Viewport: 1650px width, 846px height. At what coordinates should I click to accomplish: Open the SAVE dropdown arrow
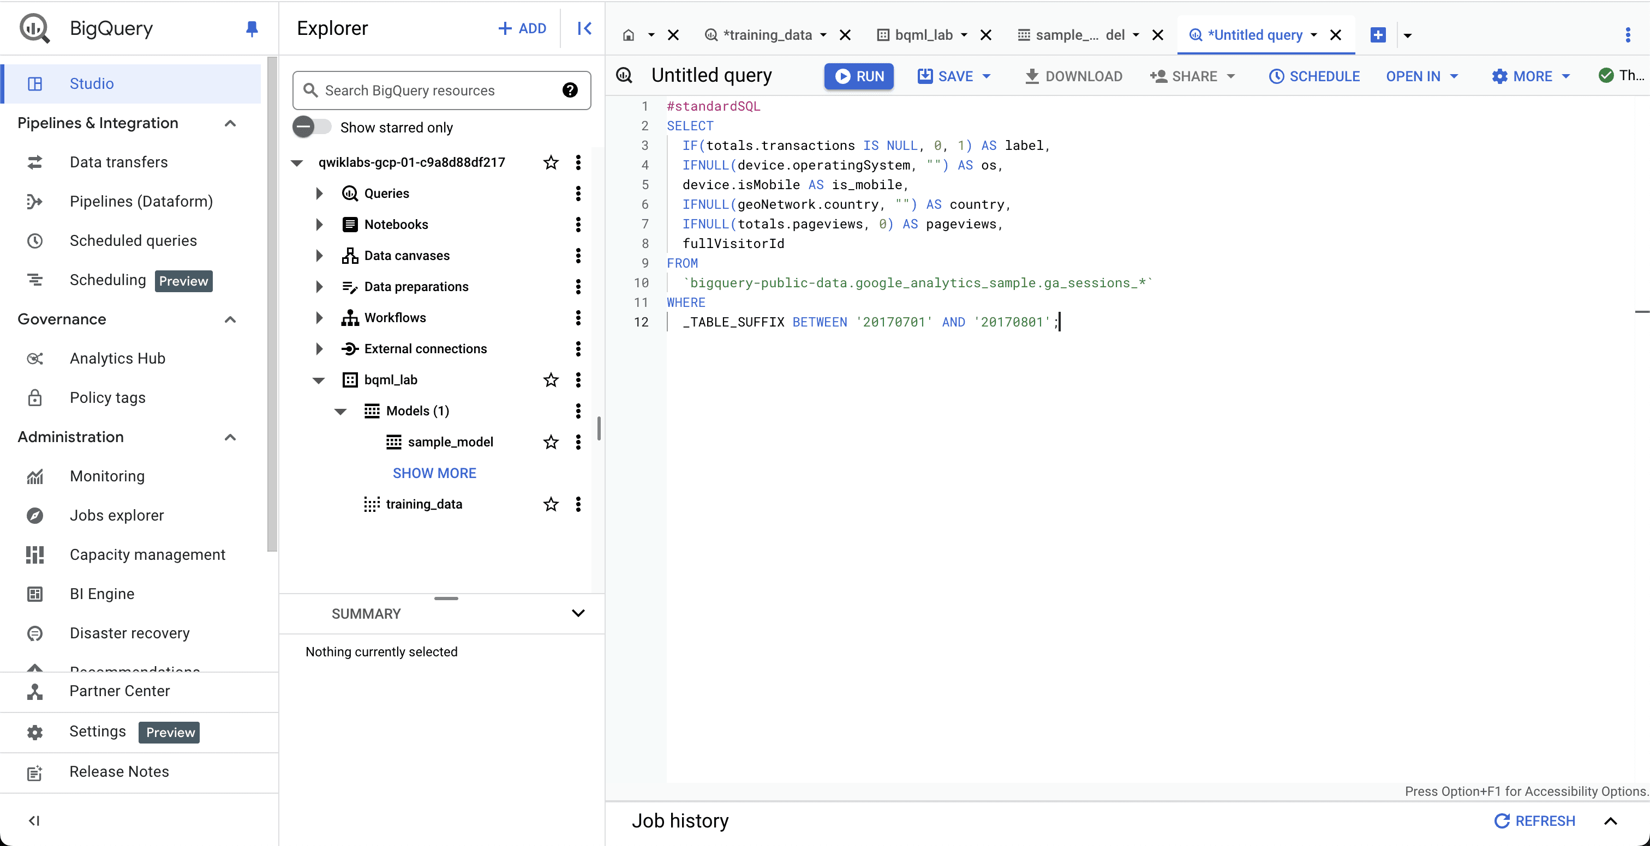tap(987, 76)
